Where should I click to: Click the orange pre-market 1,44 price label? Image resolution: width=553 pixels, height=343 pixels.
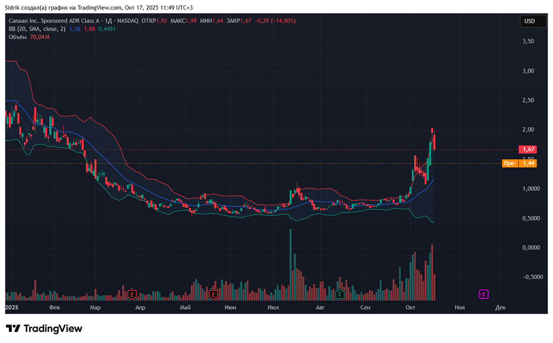point(519,163)
